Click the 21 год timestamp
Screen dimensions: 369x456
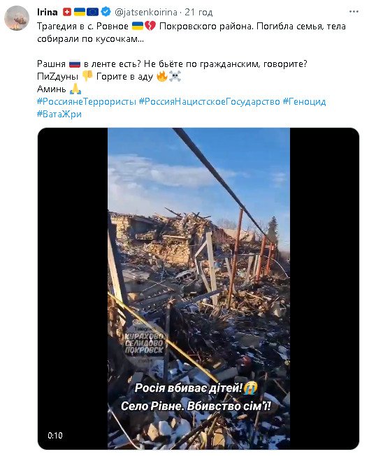[198, 12]
